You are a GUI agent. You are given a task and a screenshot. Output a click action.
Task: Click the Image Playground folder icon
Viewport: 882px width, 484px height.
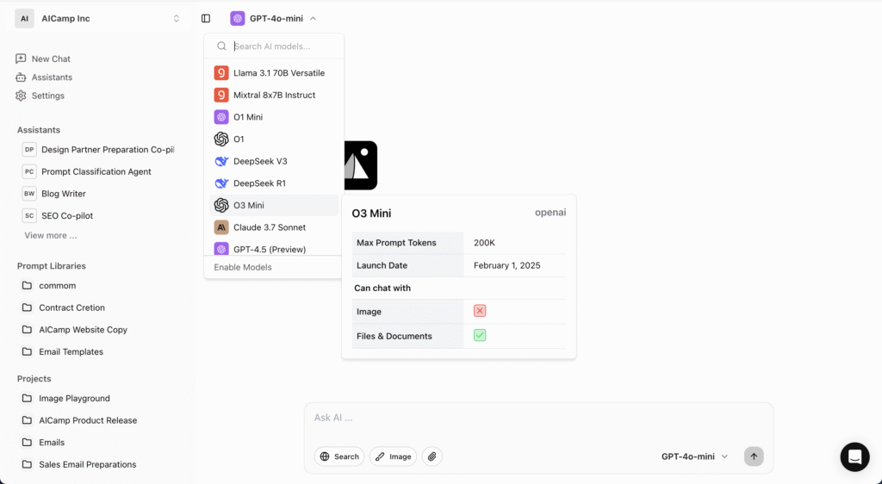(27, 398)
